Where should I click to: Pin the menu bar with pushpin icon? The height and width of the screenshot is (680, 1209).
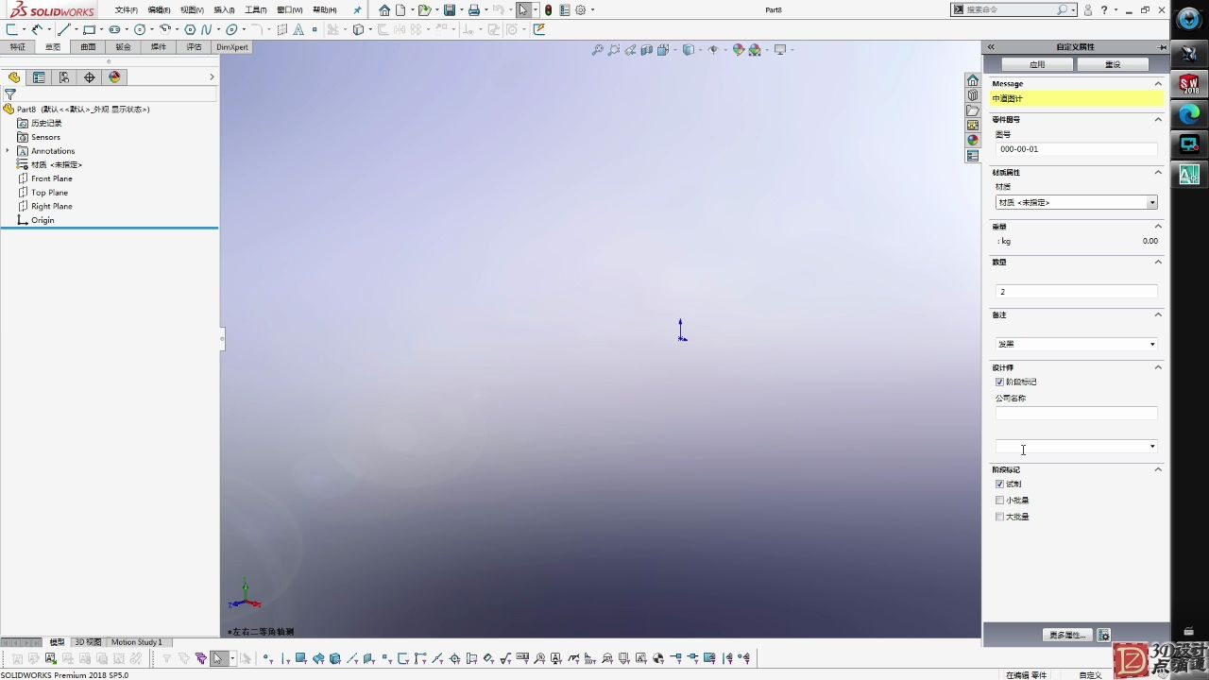(x=357, y=10)
